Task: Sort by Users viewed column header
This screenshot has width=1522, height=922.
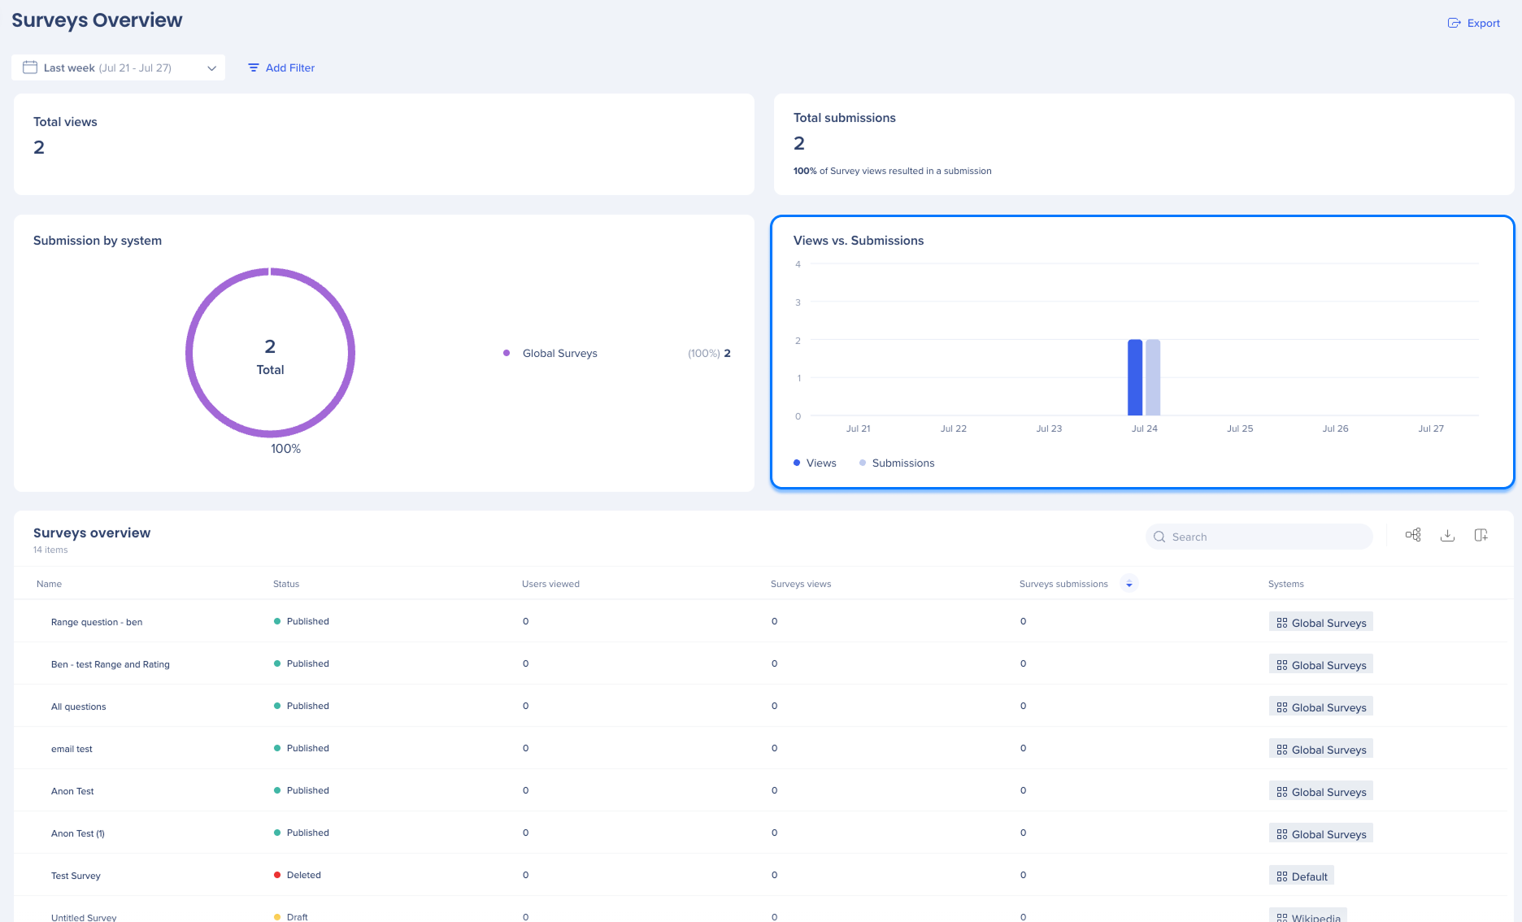Action: pyautogui.click(x=550, y=584)
